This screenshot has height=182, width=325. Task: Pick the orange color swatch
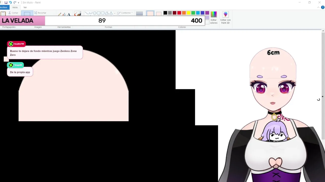pos(184,13)
